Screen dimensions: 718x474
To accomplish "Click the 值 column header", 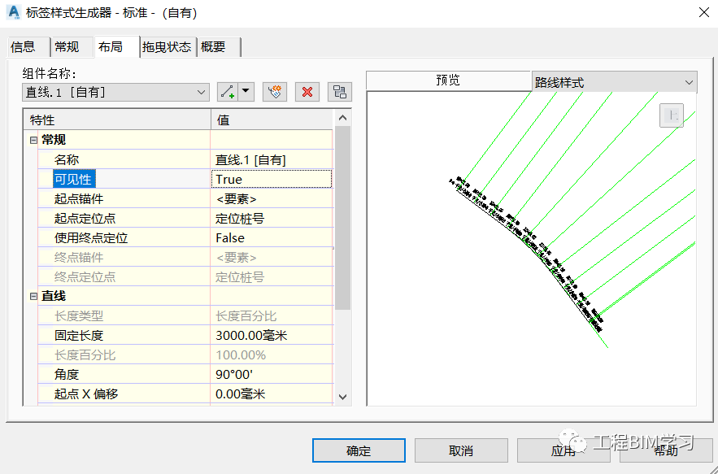I will click(x=272, y=120).
